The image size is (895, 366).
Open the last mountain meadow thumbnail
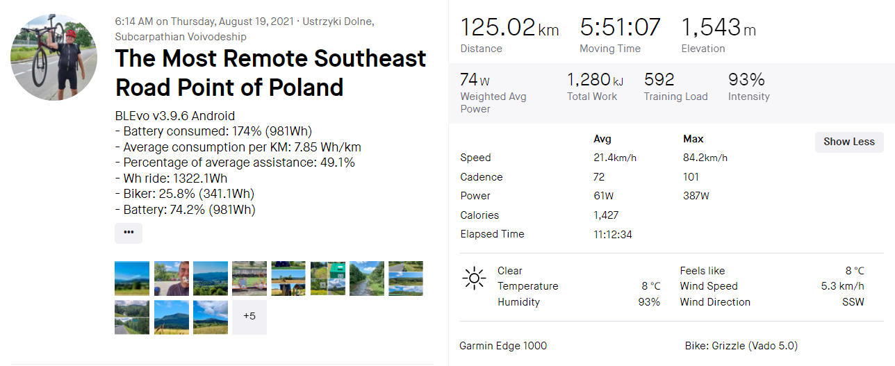pos(211,317)
